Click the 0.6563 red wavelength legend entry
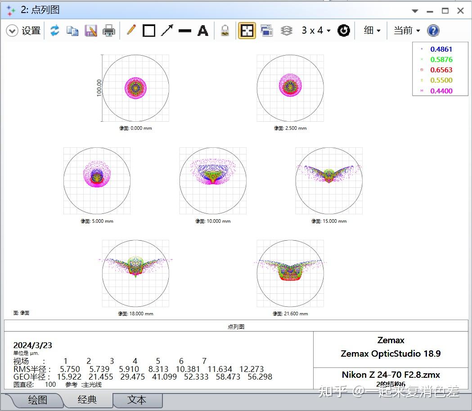The image size is (472, 411). 441,70
